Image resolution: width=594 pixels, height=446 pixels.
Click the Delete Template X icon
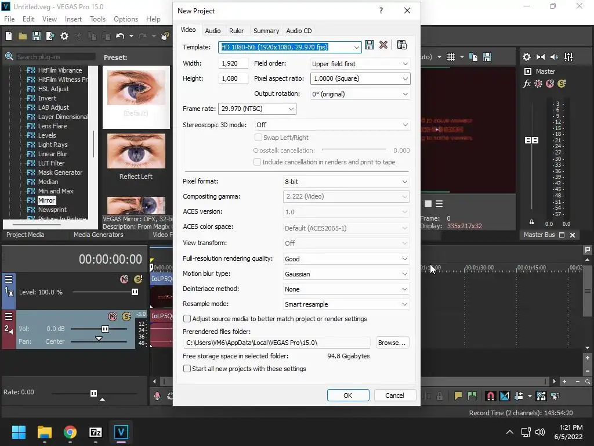[383, 45]
